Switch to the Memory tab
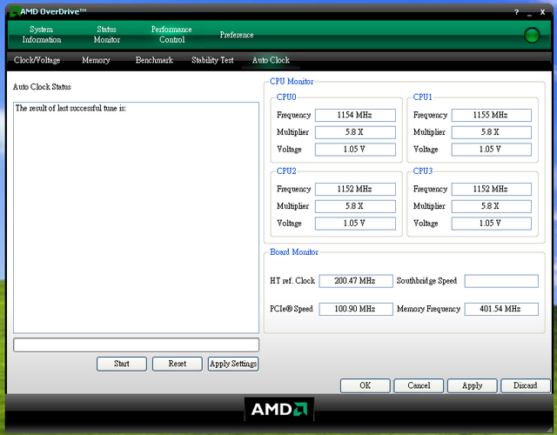557x435 pixels. 96,60
